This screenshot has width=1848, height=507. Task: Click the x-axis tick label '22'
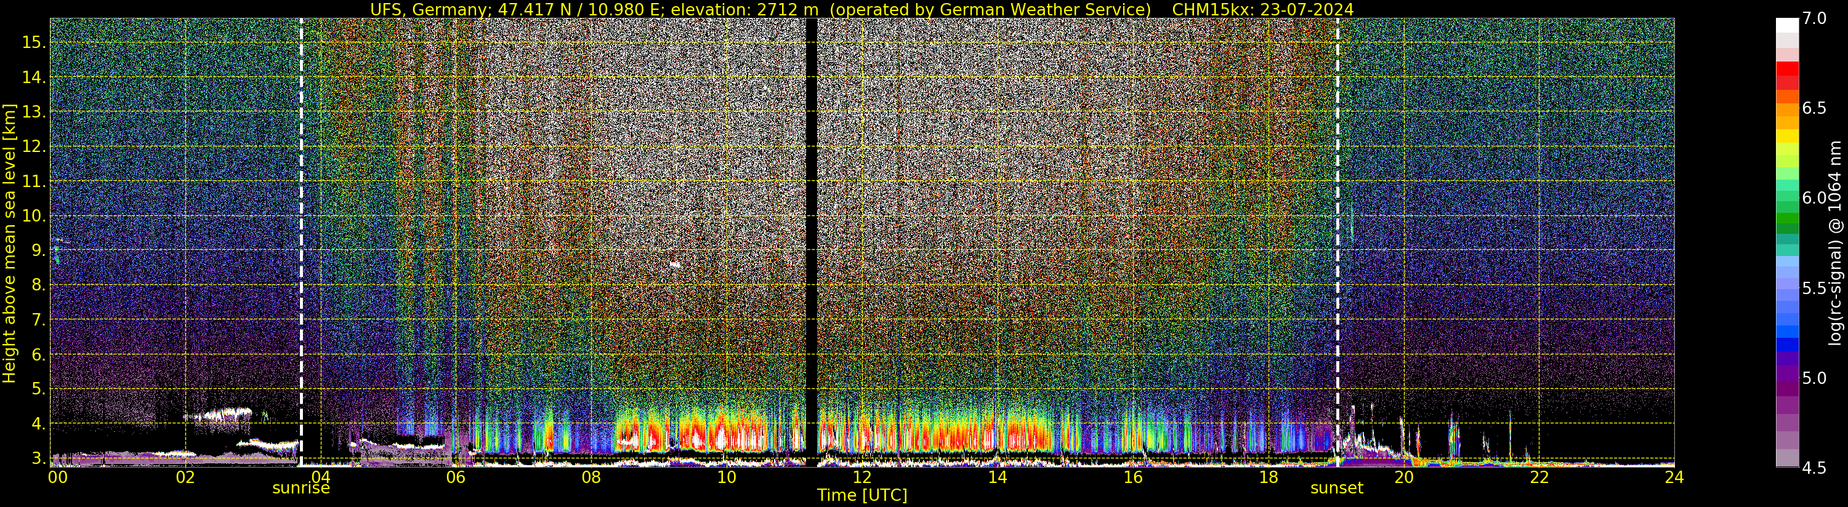[x=1539, y=477]
